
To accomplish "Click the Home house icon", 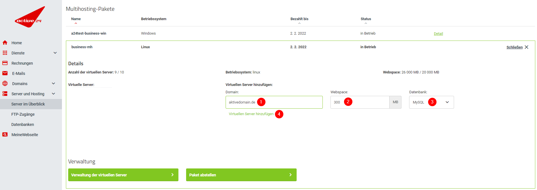I will [x=5, y=43].
